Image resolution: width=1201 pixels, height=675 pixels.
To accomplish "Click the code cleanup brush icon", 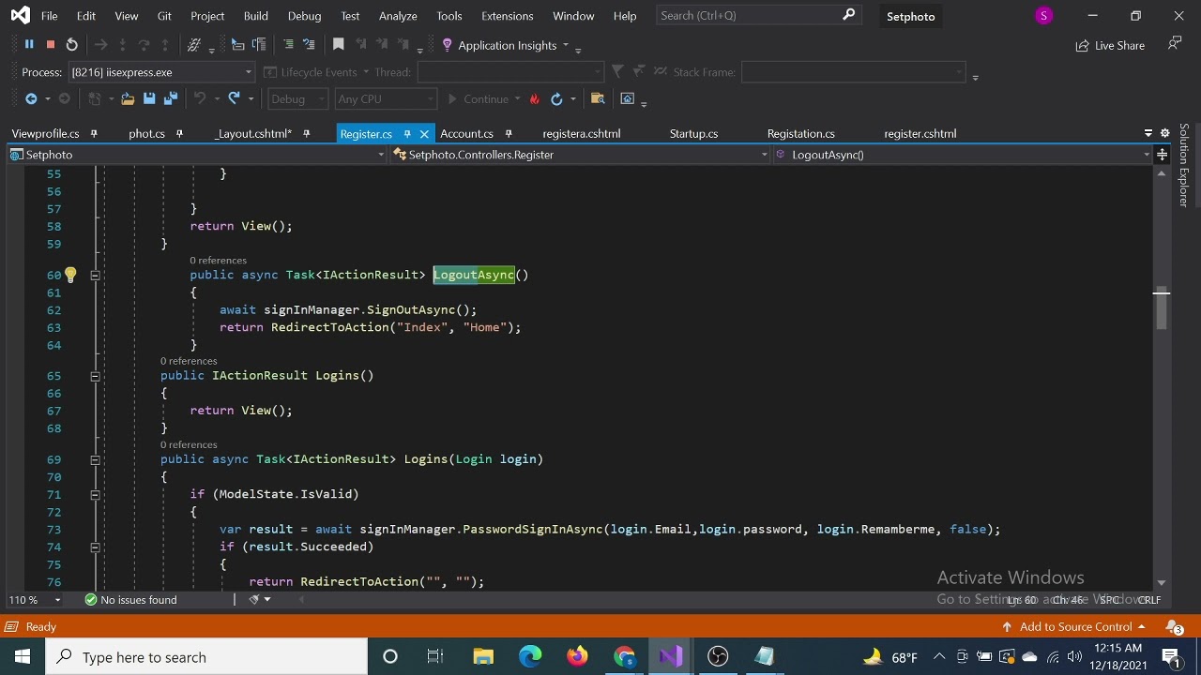I will click(254, 600).
